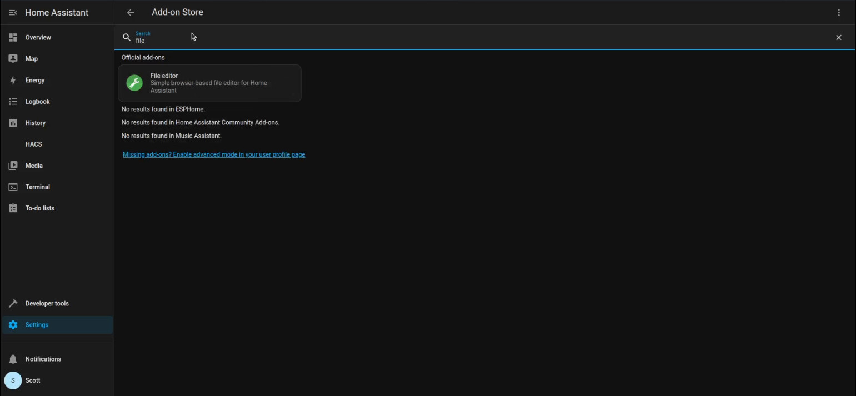This screenshot has height=396, width=856.
Task: Click the Energy label in sidebar
Action: pos(35,80)
